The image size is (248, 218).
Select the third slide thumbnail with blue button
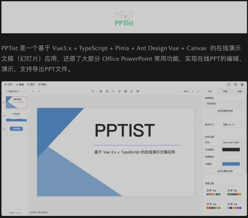17,129
